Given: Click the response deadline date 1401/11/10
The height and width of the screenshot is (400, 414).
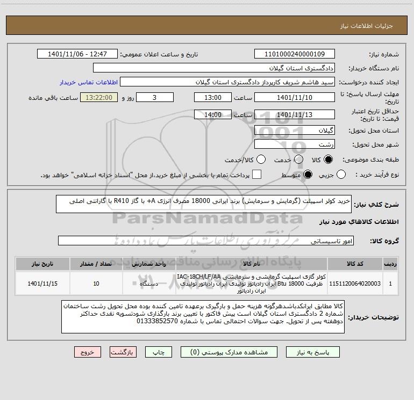Looking at the screenshot, I should point(295,97).
